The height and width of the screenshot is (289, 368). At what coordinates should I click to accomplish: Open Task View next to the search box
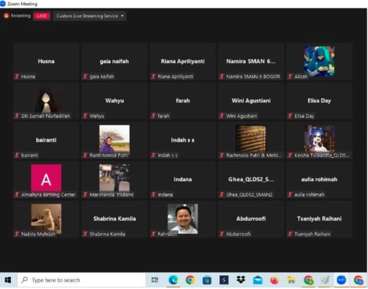155,280
